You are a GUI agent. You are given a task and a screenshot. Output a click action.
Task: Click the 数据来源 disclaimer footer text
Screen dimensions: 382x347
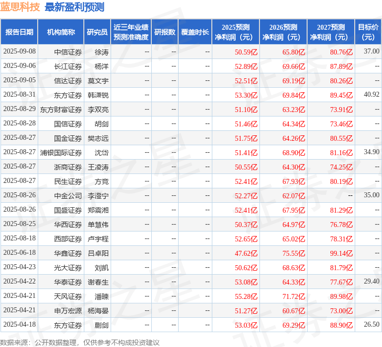(x=80, y=342)
